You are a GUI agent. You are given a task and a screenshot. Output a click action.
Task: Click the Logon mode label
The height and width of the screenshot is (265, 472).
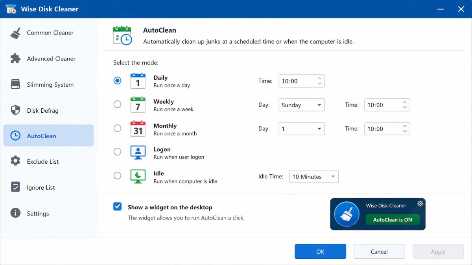(x=162, y=149)
